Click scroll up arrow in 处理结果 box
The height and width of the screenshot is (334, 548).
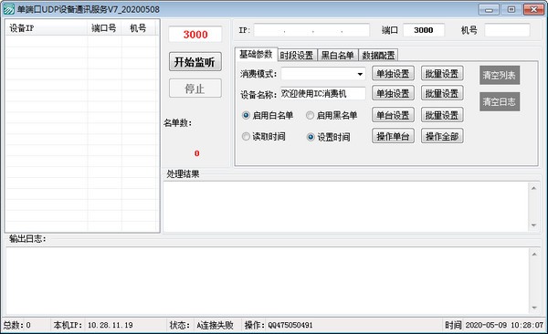(x=533, y=188)
